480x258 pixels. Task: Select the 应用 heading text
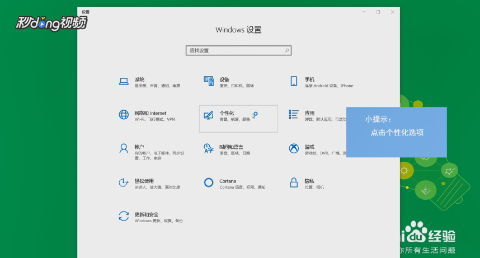click(x=309, y=113)
